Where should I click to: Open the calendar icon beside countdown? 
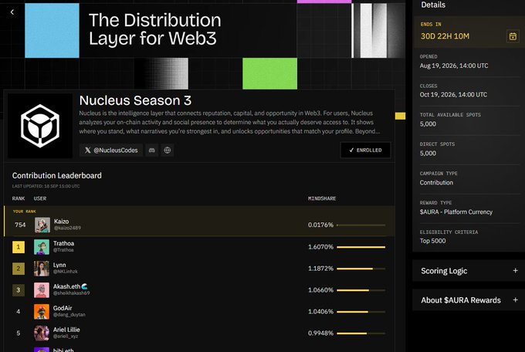coord(513,36)
